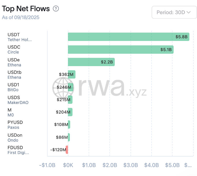This screenshot has height=176, width=197.
Task: Click the USDC Circle label
Action: (14, 50)
